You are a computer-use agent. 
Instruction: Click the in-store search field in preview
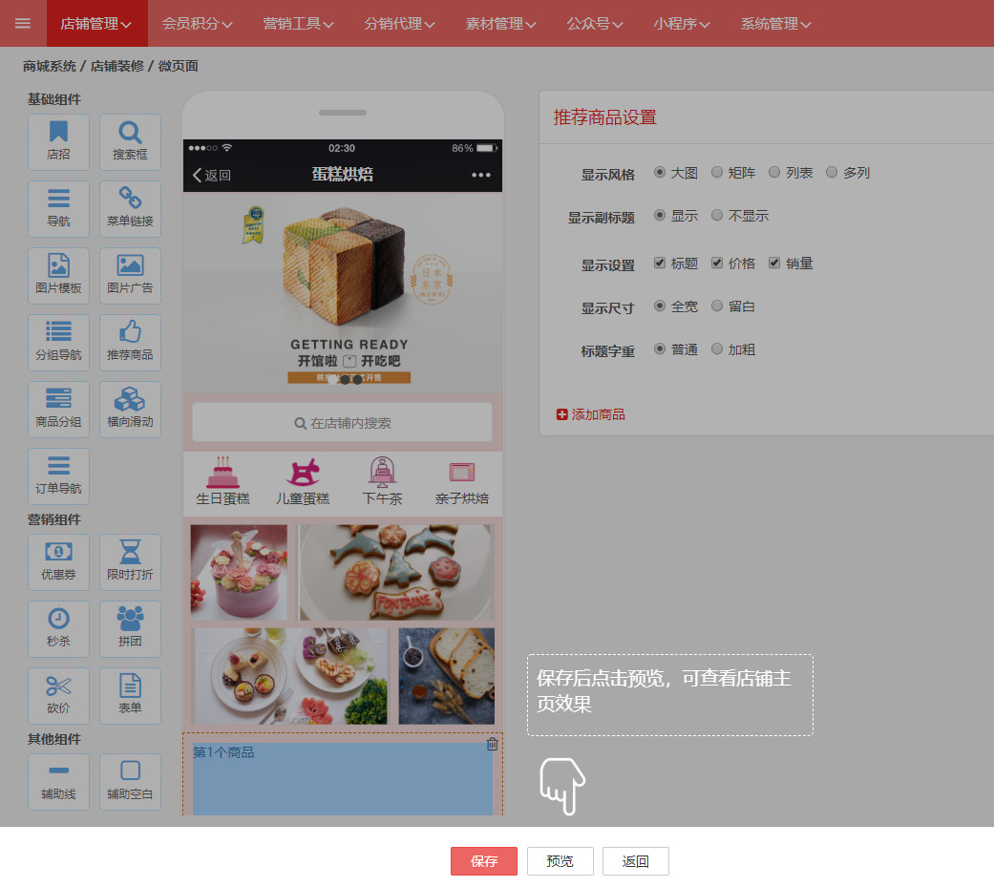342,423
